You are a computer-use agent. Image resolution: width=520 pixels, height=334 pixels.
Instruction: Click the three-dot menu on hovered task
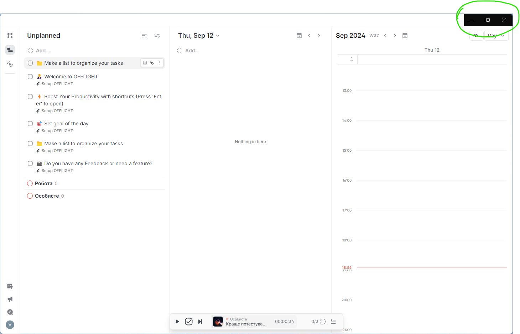[159, 63]
